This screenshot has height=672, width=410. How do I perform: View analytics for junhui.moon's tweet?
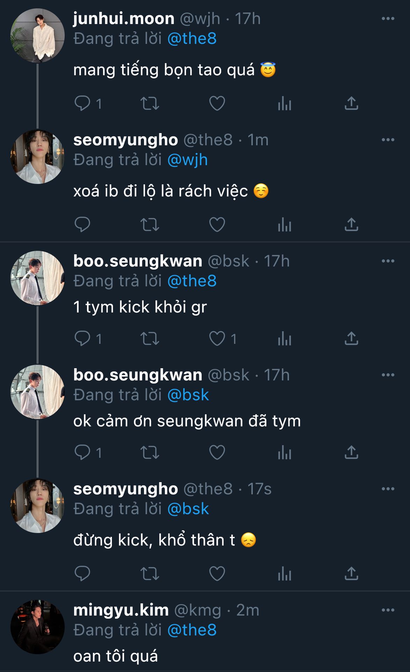[285, 104]
